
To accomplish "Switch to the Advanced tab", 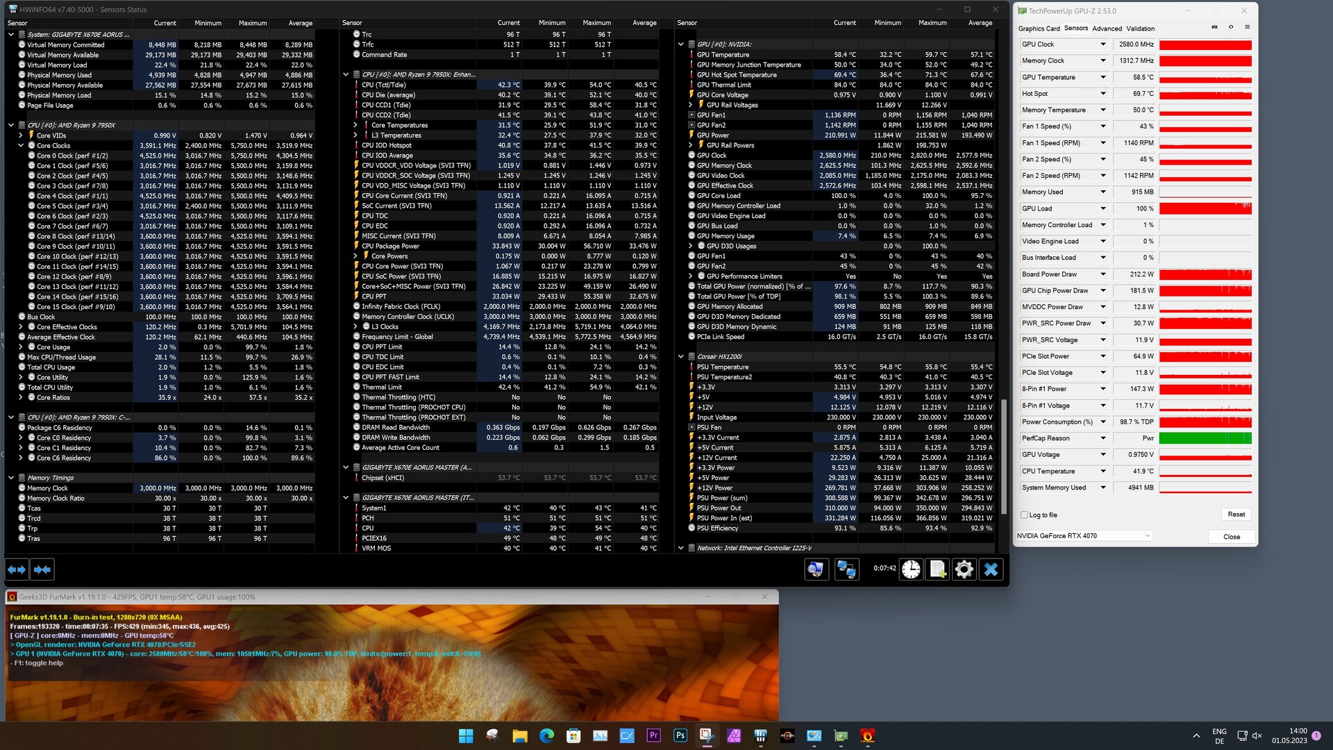I will click(1107, 28).
